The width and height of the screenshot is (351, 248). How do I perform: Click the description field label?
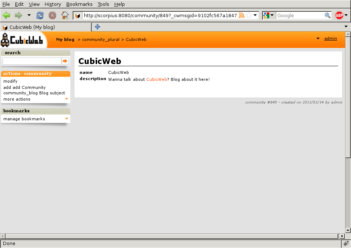(x=93, y=79)
